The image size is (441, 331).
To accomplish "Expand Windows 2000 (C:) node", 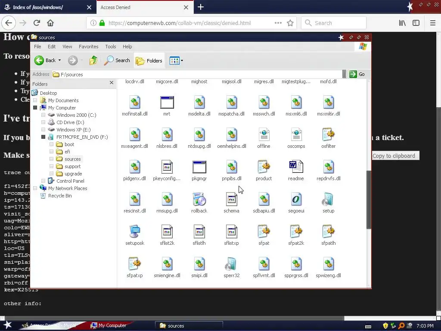I will click(43, 115).
